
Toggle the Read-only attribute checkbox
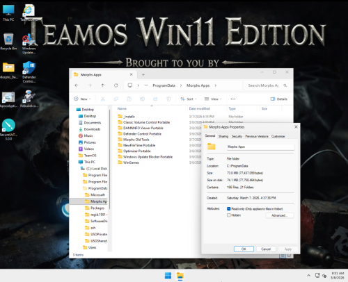coord(229,209)
